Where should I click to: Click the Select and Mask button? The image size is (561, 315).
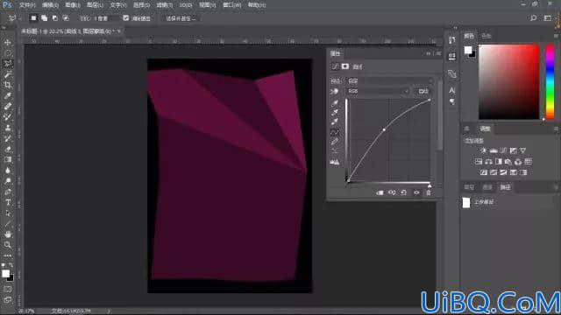pos(181,18)
